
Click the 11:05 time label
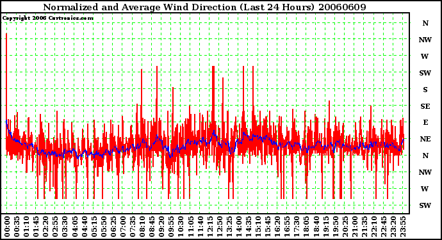click(x=190, y=227)
